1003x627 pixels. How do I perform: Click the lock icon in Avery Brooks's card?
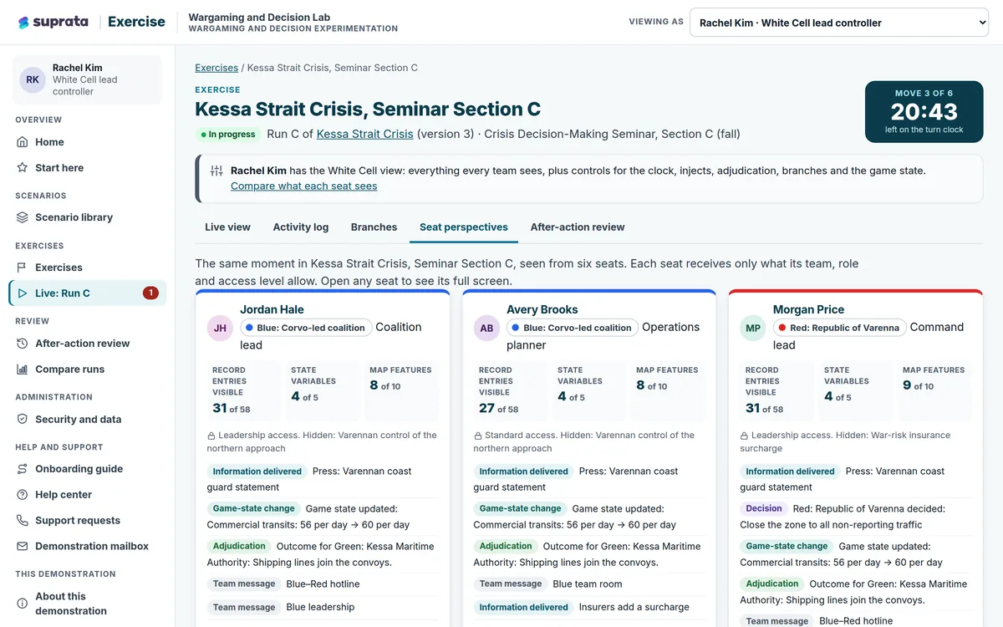coord(478,436)
